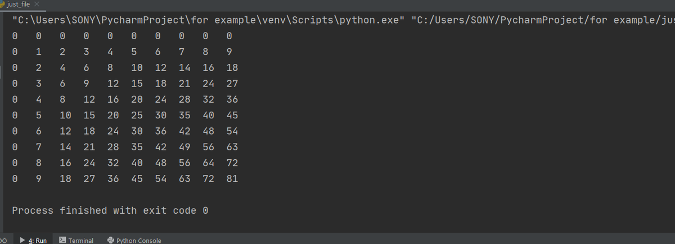Image resolution: width=675 pixels, height=244 pixels.
Task: Click the Python Console snake icon
Action: point(110,240)
